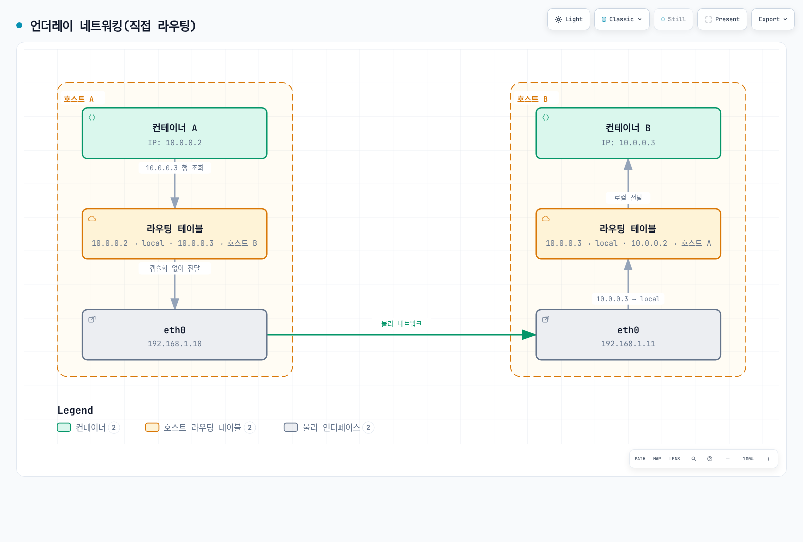Select eth0 node 192.168.1.10

[175, 335]
